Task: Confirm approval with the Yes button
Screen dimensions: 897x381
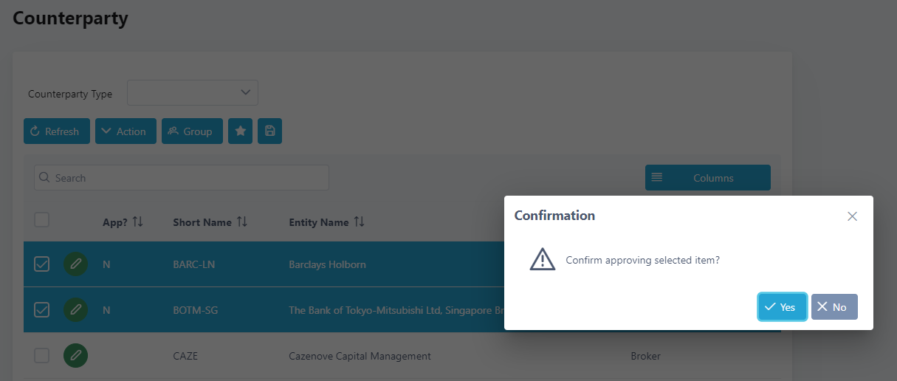Action: coord(782,307)
